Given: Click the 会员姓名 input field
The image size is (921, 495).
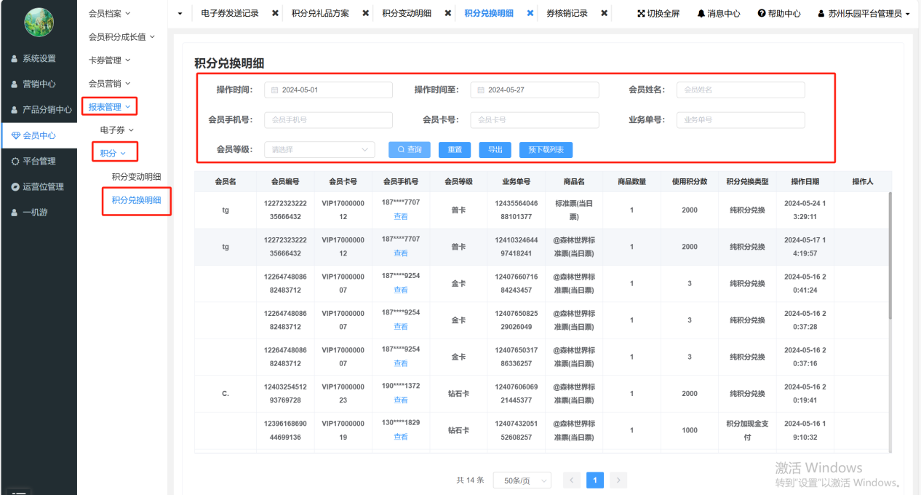Looking at the screenshot, I should [741, 90].
